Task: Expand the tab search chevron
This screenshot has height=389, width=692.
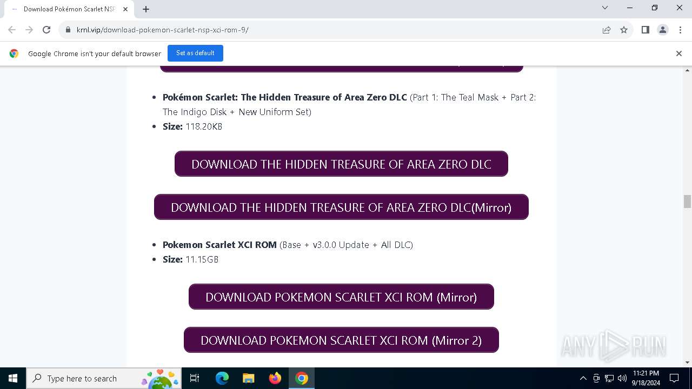Action: [x=605, y=8]
